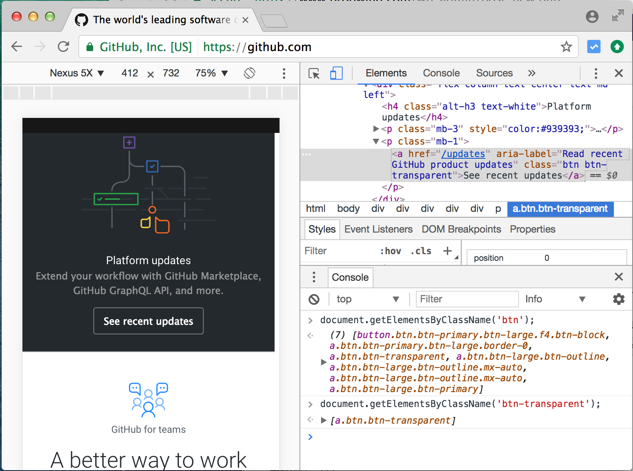Viewport: 633px width, 471px height.
Task: Open the Nexus 5X device dropdown
Action: [x=77, y=73]
